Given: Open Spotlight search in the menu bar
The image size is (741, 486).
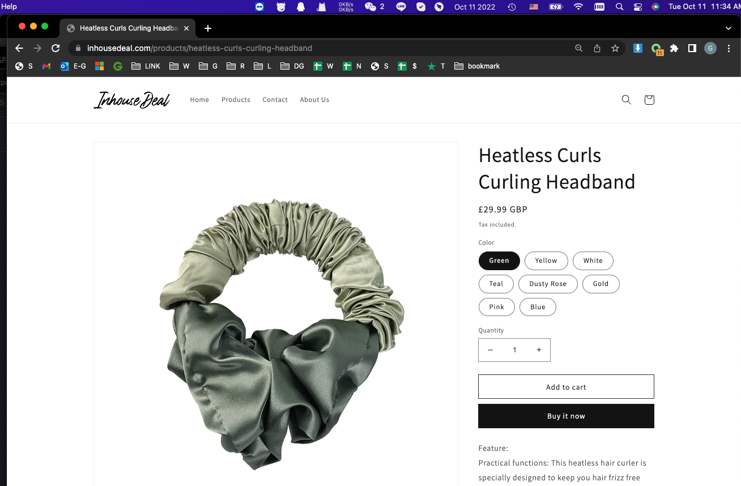Looking at the screenshot, I should 619,7.
